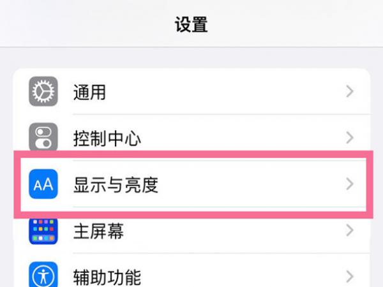Tap the blue AA icon

click(x=43, y=185)
